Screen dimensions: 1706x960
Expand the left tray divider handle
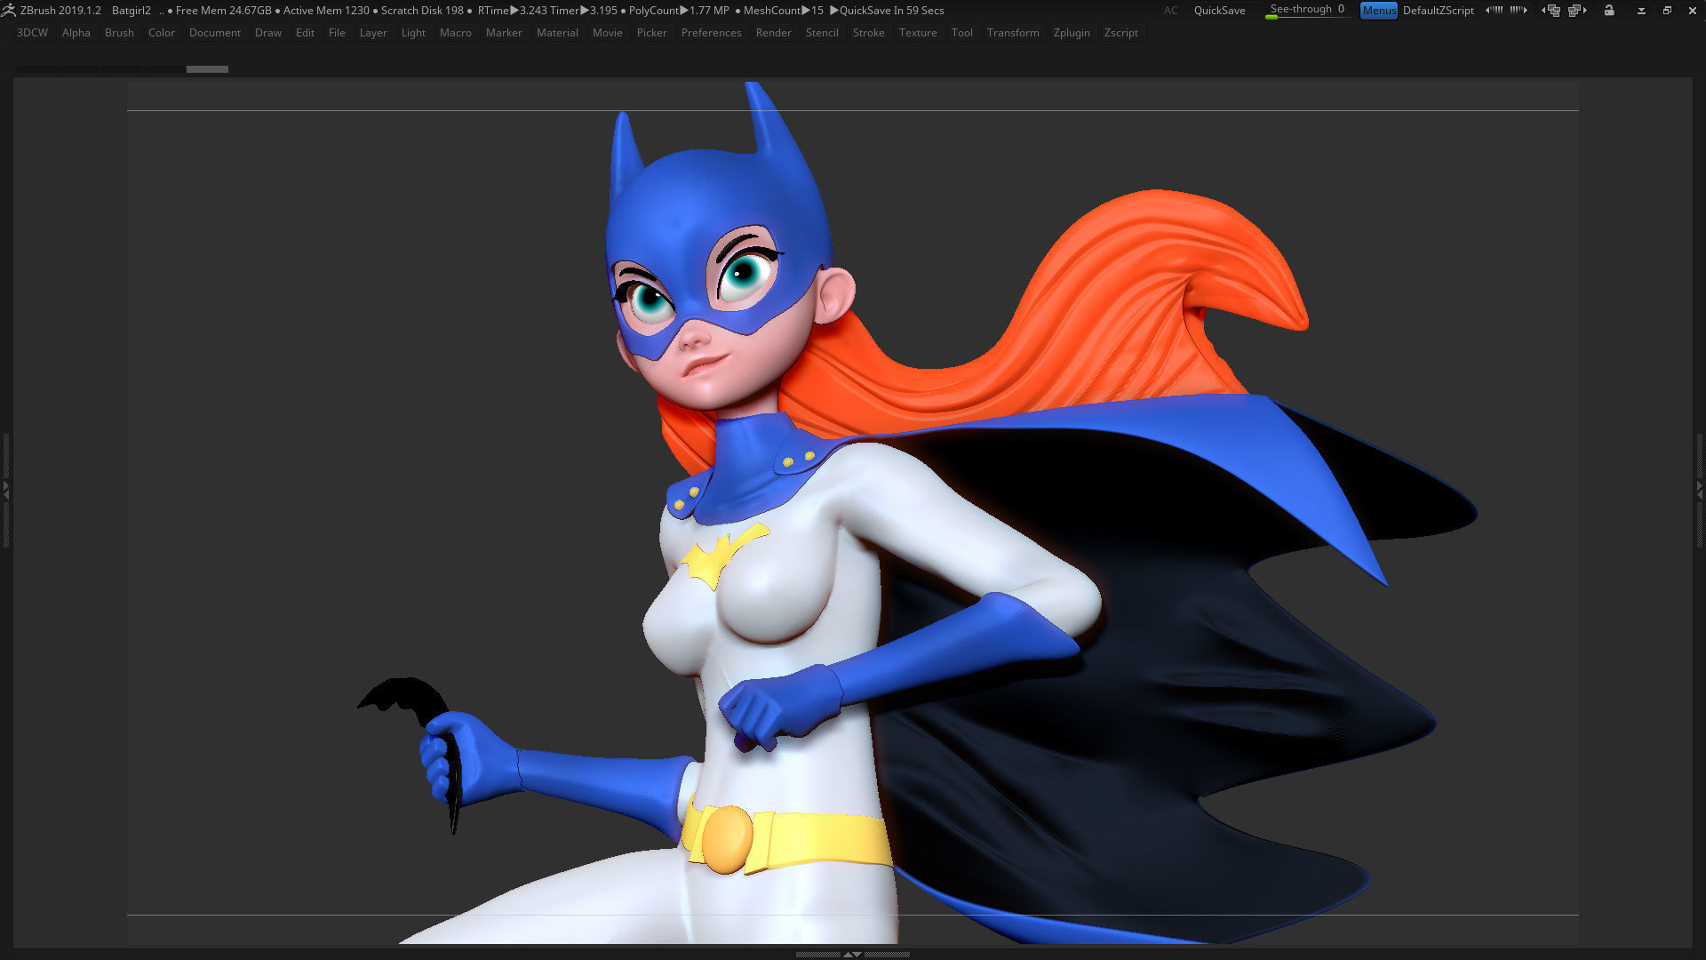click(x=5, y=489)
